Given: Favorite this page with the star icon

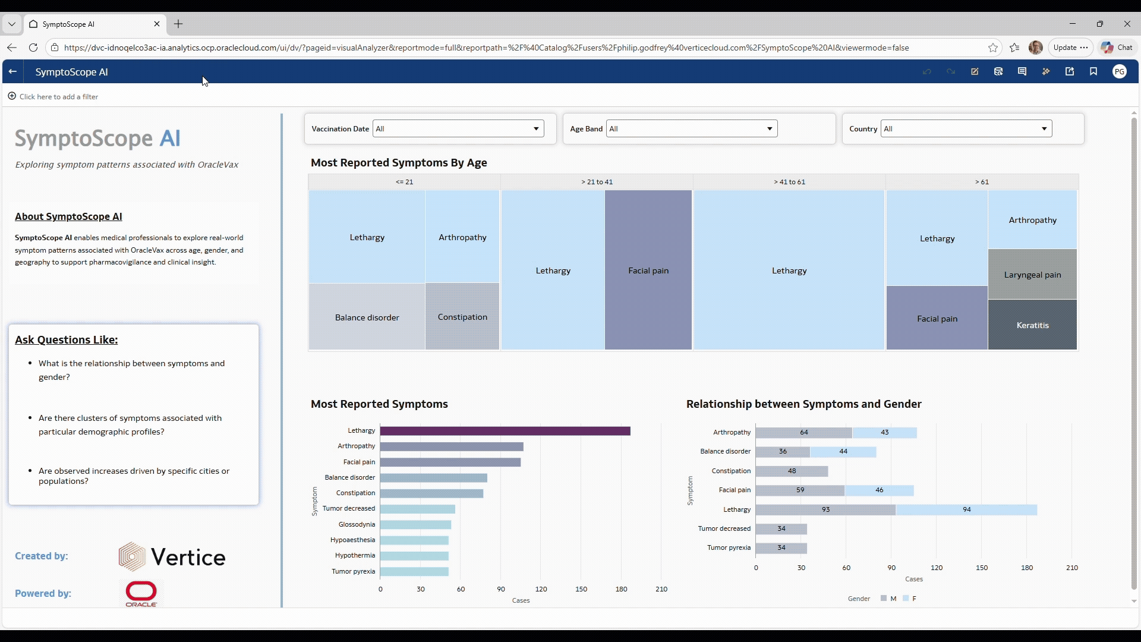Looking at the screenshot, I should point(993,48).
